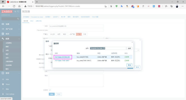Click the ZABBIX logo in the sidebar
Viewport: 186px width, 100px height.
click(7, 12)
